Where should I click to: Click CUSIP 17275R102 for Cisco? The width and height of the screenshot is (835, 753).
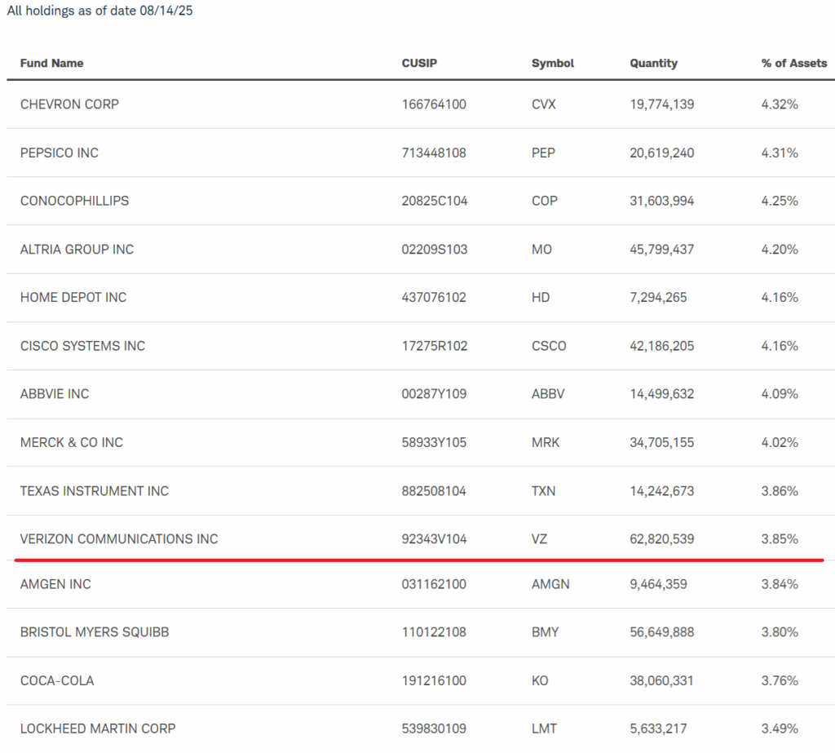coord(434,345)
